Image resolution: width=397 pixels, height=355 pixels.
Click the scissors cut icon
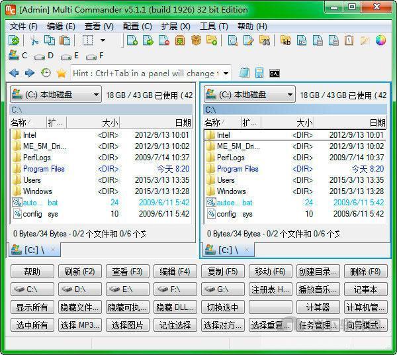34,40
